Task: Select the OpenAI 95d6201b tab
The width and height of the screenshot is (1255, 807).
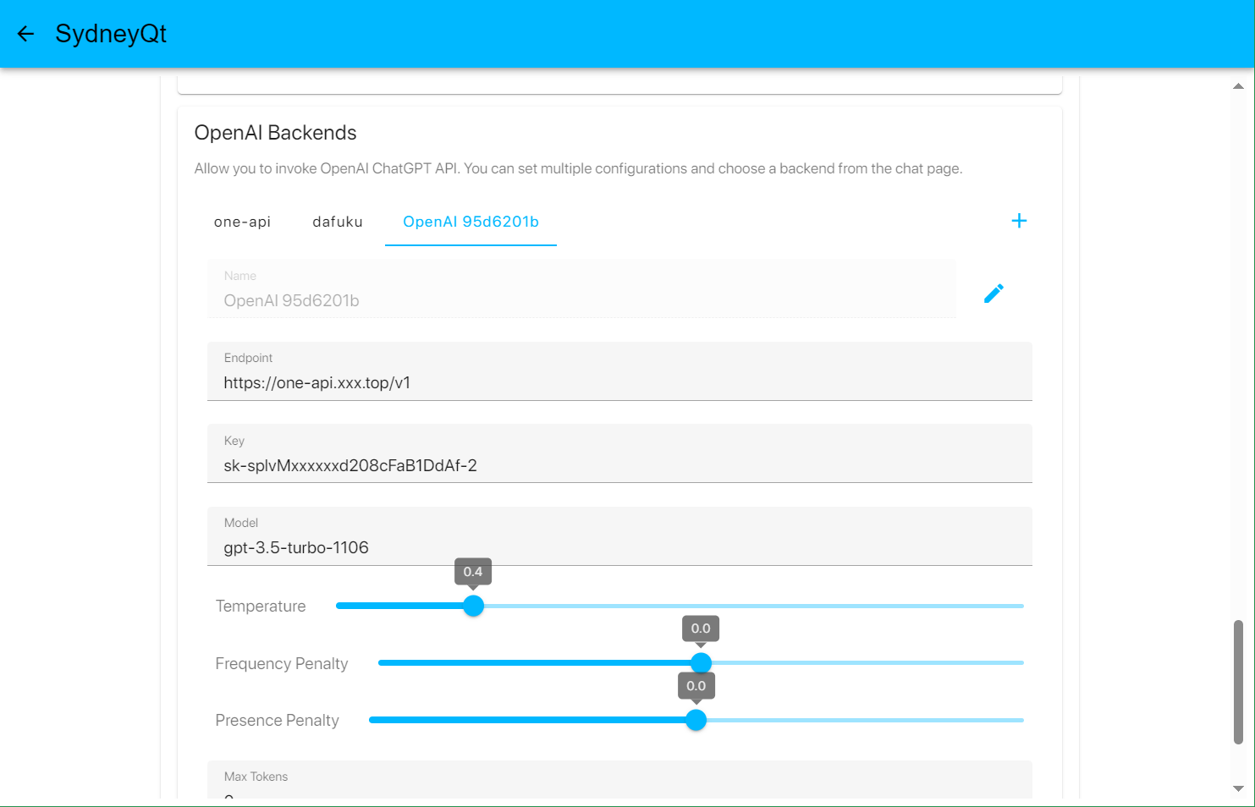Action: 471,222
